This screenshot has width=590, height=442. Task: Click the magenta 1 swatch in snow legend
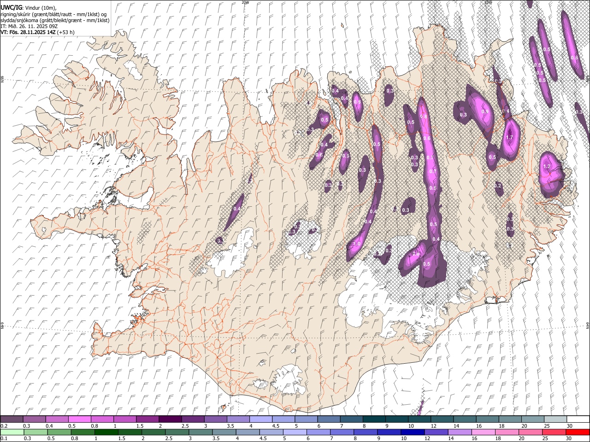point(124,419)
